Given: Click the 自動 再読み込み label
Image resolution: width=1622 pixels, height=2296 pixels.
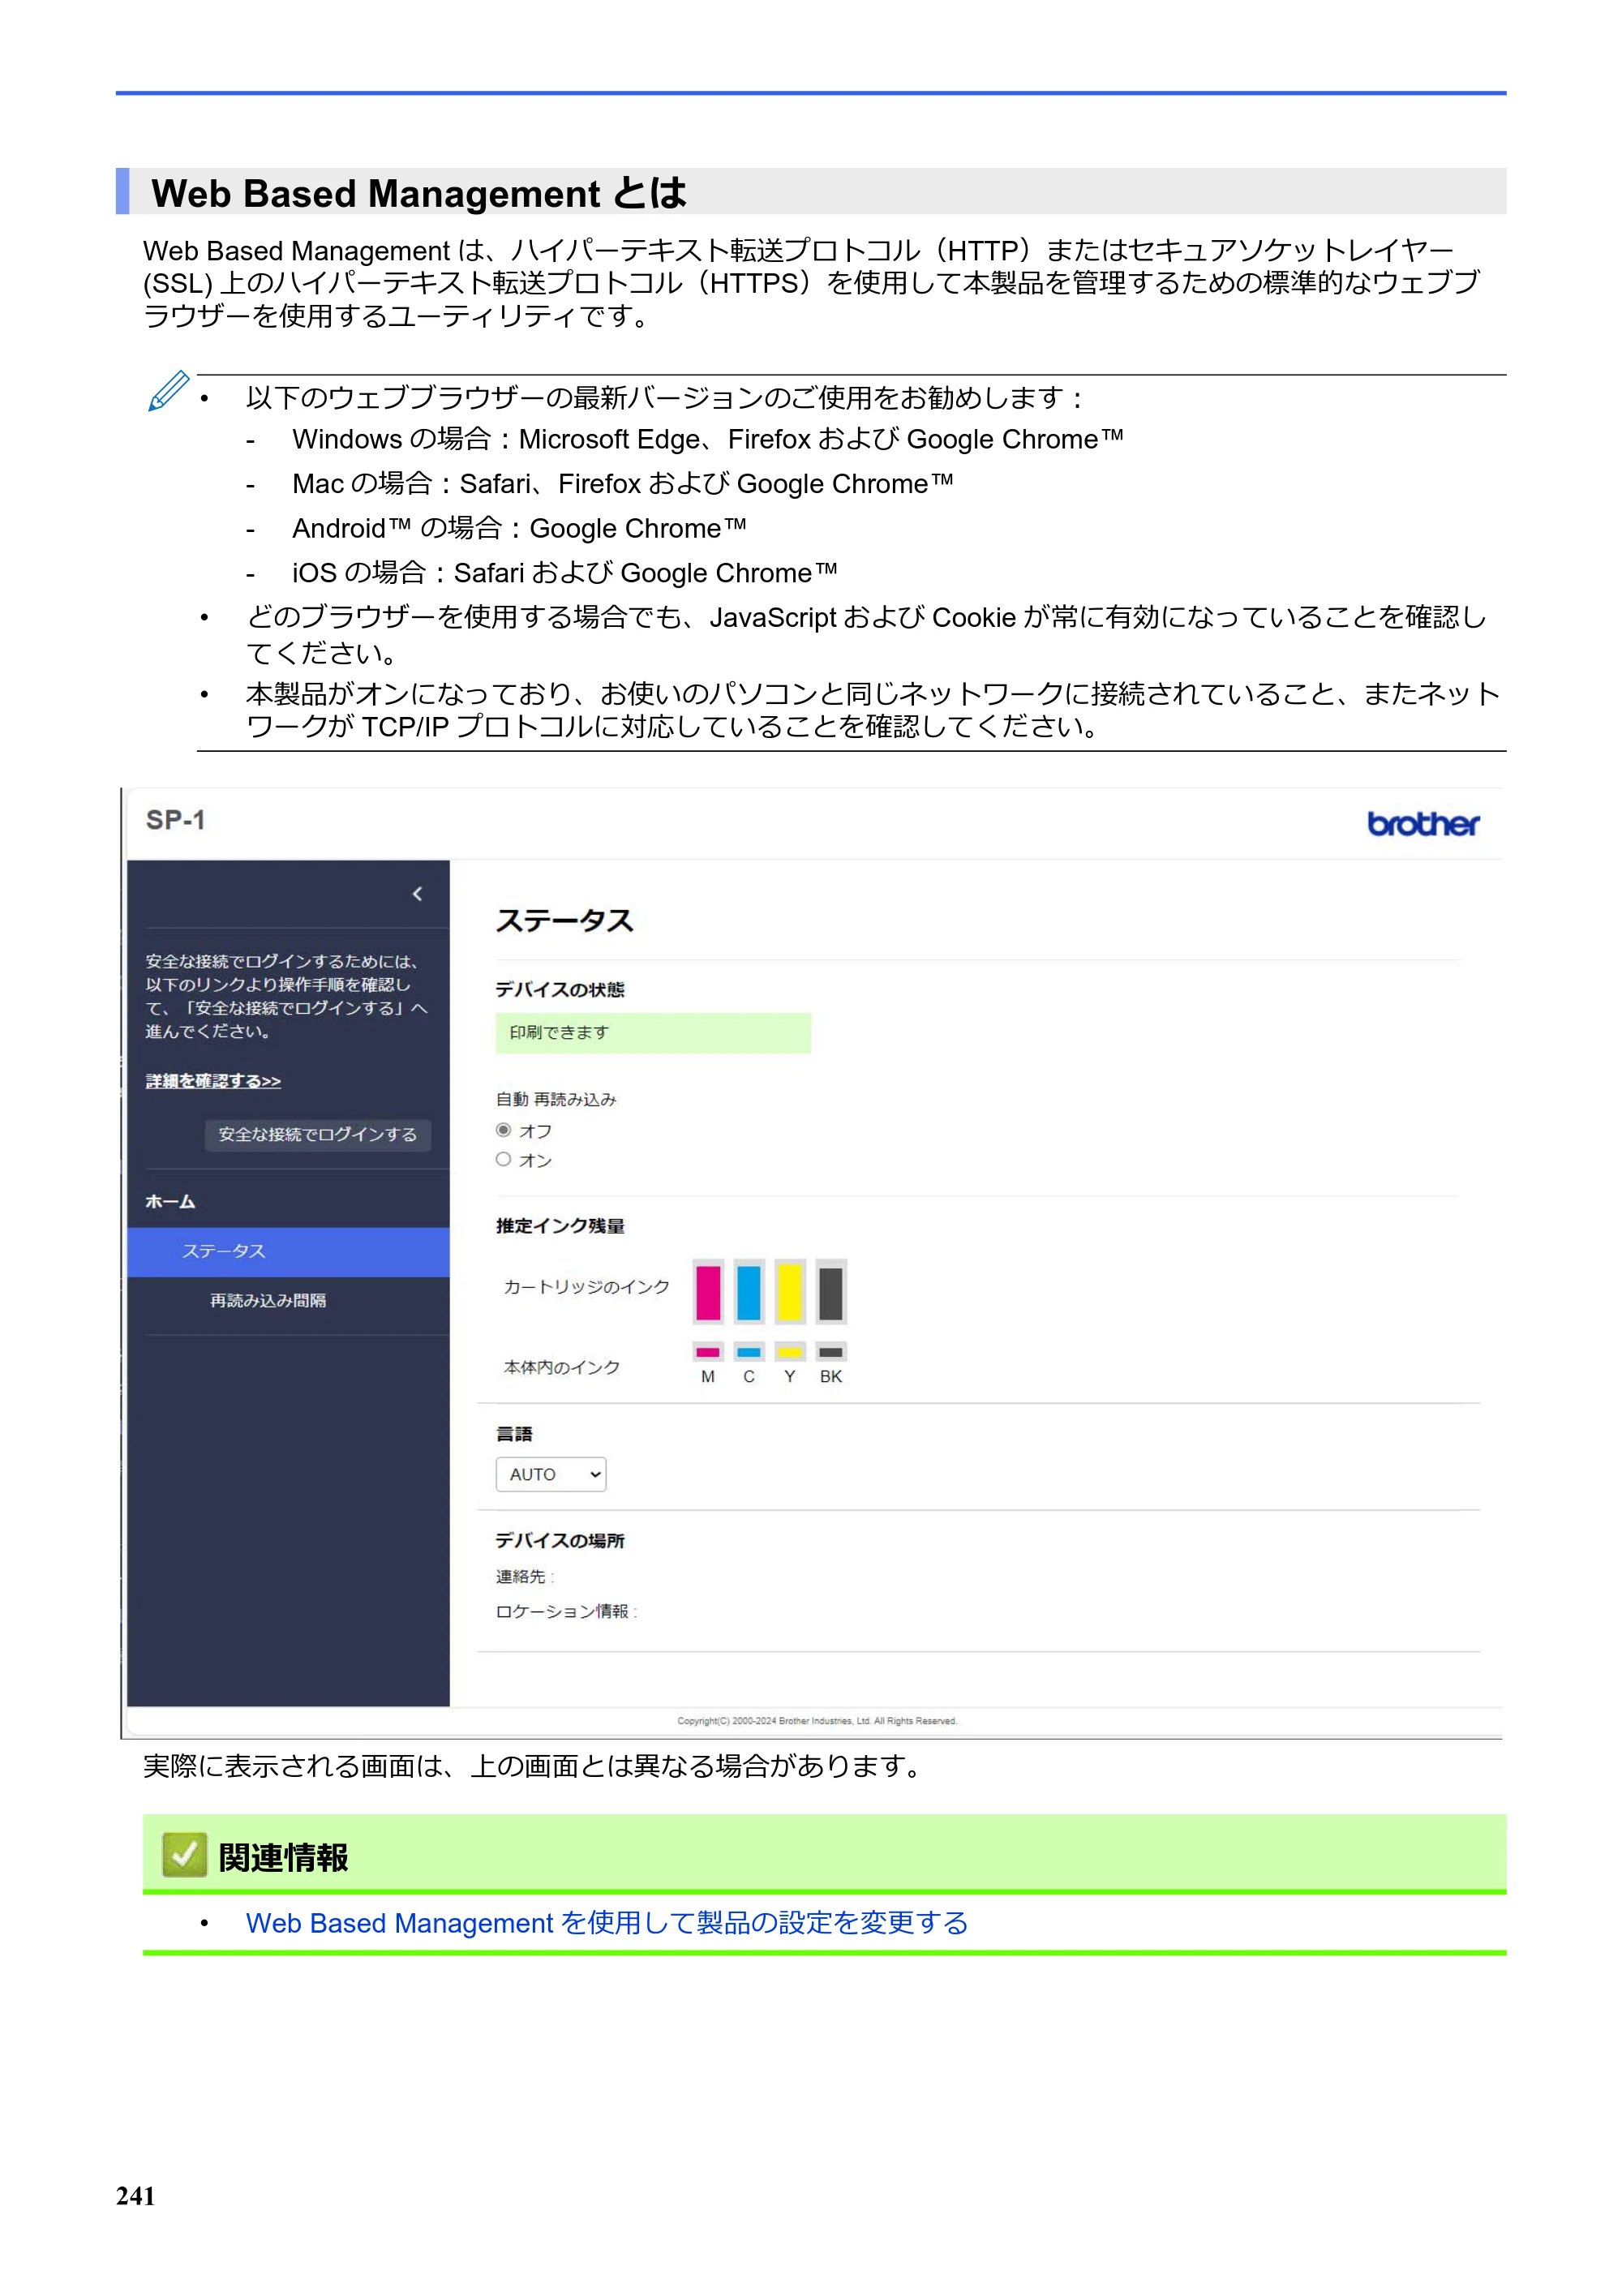Looking at the screenshot, I should (x=556, y=1099).
